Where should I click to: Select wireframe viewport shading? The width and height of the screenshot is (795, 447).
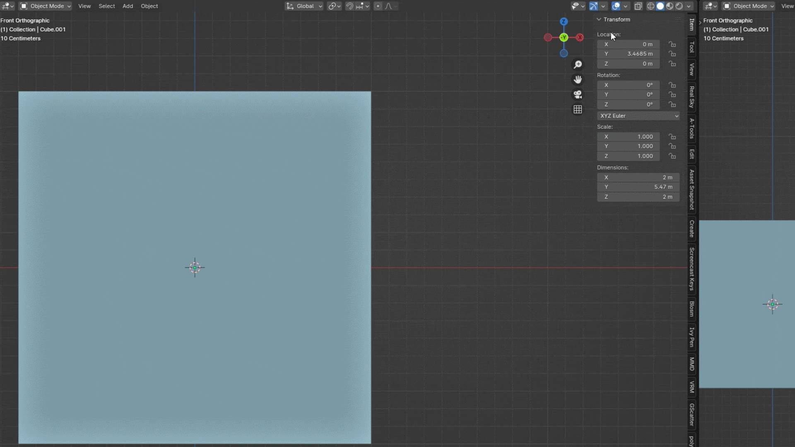(x=650, y=6)
